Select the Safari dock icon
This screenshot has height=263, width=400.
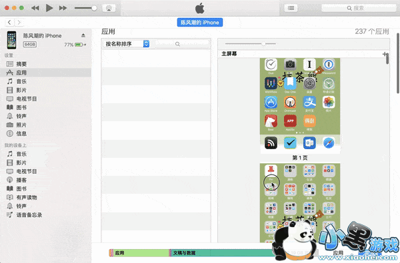tap(329, 143)
